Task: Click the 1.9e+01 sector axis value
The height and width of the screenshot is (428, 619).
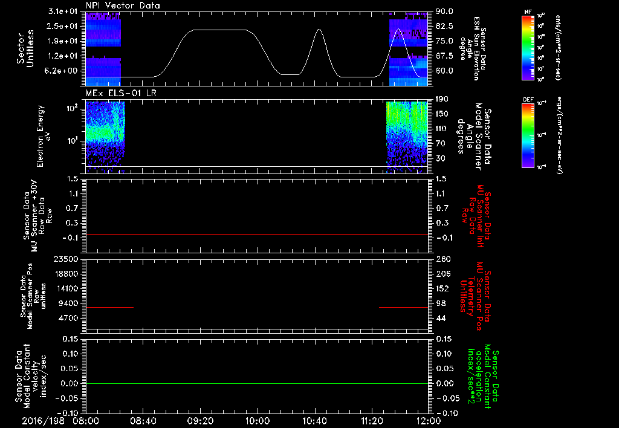Action: (x=62, y=41)
